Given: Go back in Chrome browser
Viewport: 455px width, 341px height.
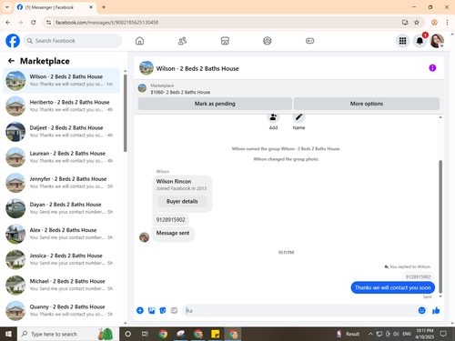Looking at the screenshot, I should [x=8, y=22].
